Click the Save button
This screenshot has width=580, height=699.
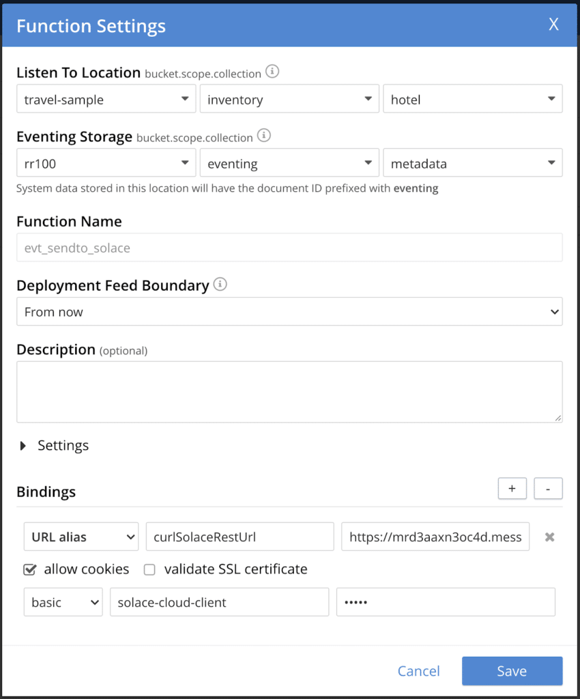(512, 671)
